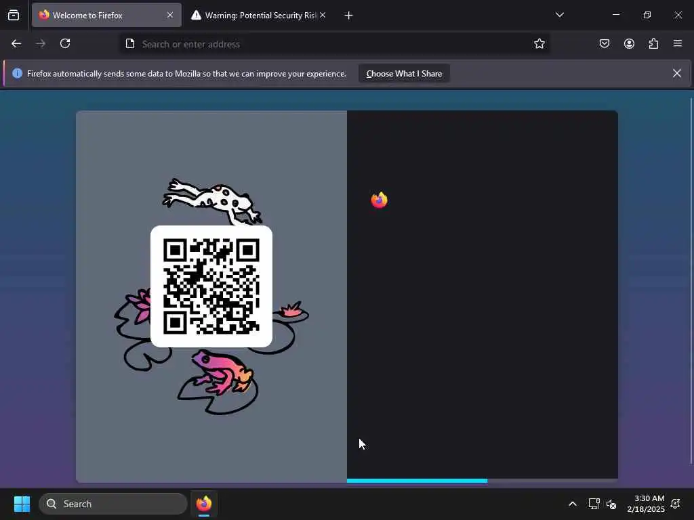
Task: Open the Firefox account icon
Action: pyautogui.click(x=629, y=44)
